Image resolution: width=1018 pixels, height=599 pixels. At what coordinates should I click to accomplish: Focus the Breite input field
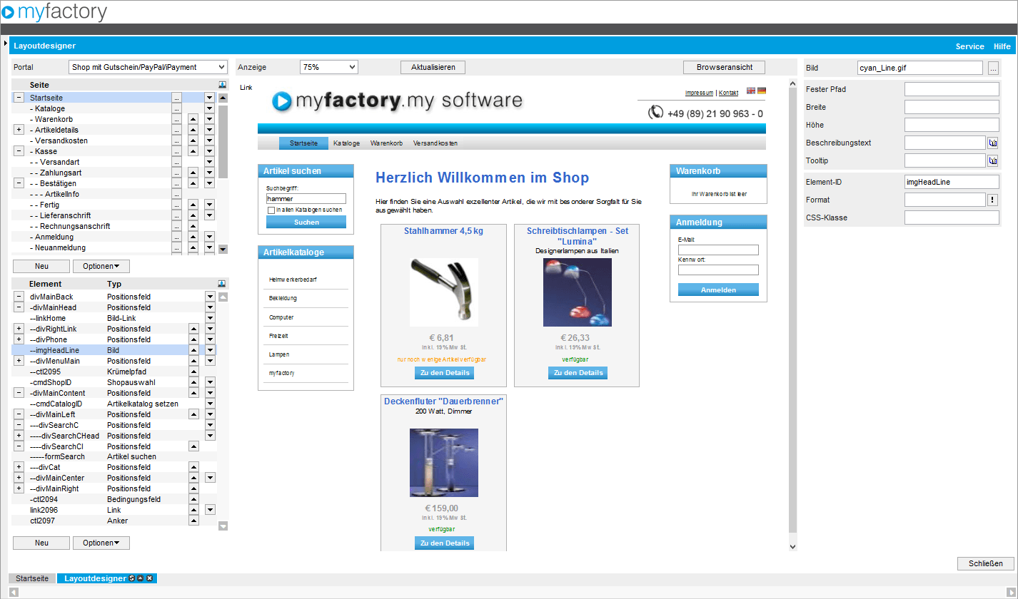[x=952, y=107]
